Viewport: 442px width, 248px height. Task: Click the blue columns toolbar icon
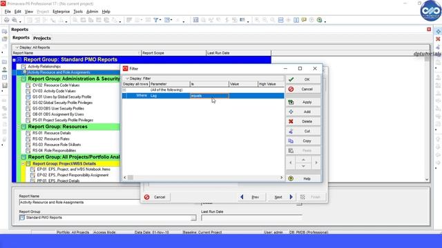click(x=296, y=20)
